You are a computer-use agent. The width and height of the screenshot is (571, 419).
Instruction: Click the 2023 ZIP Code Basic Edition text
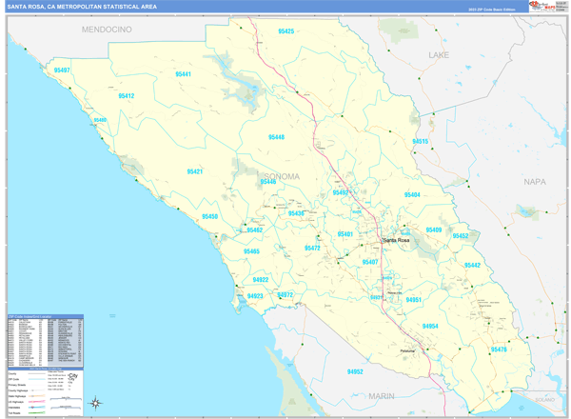tap(492, 9)
